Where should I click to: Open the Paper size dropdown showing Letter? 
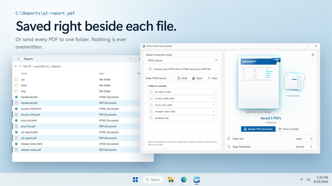(x=304, y=139)
